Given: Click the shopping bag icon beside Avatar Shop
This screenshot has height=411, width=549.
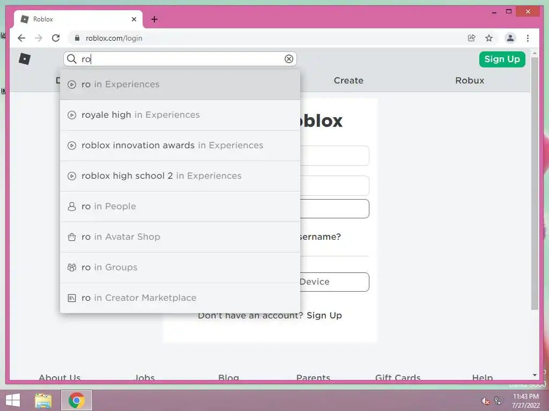Looking at the screenshot, I should tap(72, 237).
